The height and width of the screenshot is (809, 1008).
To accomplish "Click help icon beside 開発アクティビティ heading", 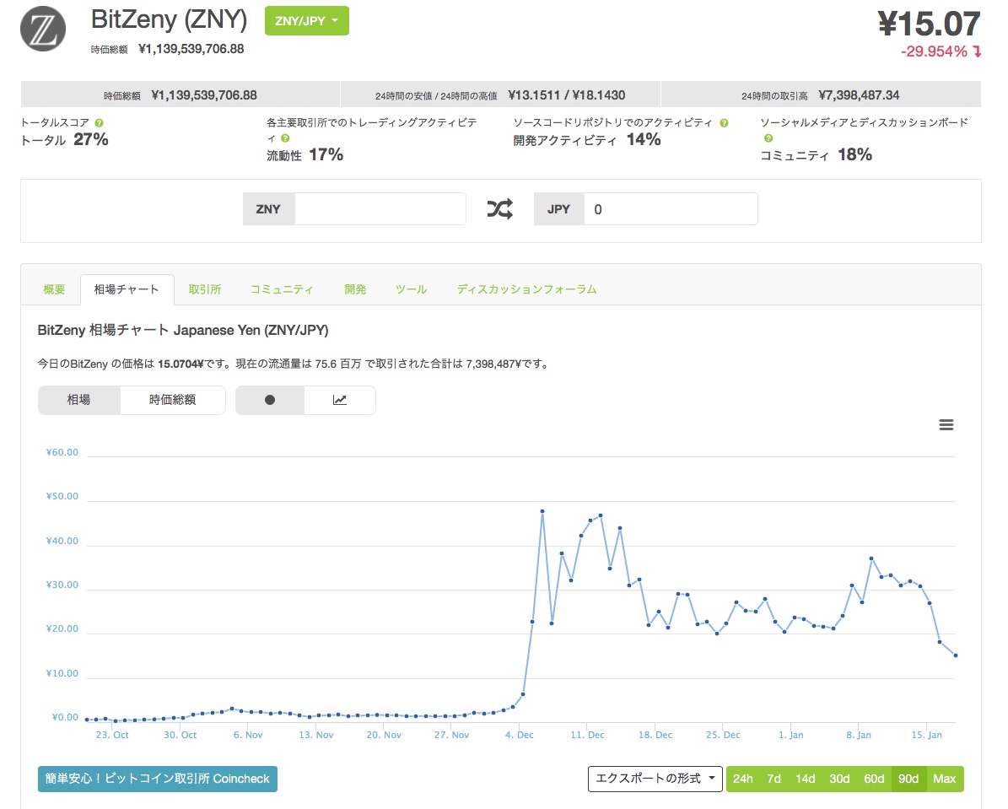I will (724, 123).
